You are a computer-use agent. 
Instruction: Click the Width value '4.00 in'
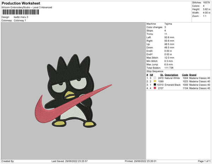click(x=207, y=13)
